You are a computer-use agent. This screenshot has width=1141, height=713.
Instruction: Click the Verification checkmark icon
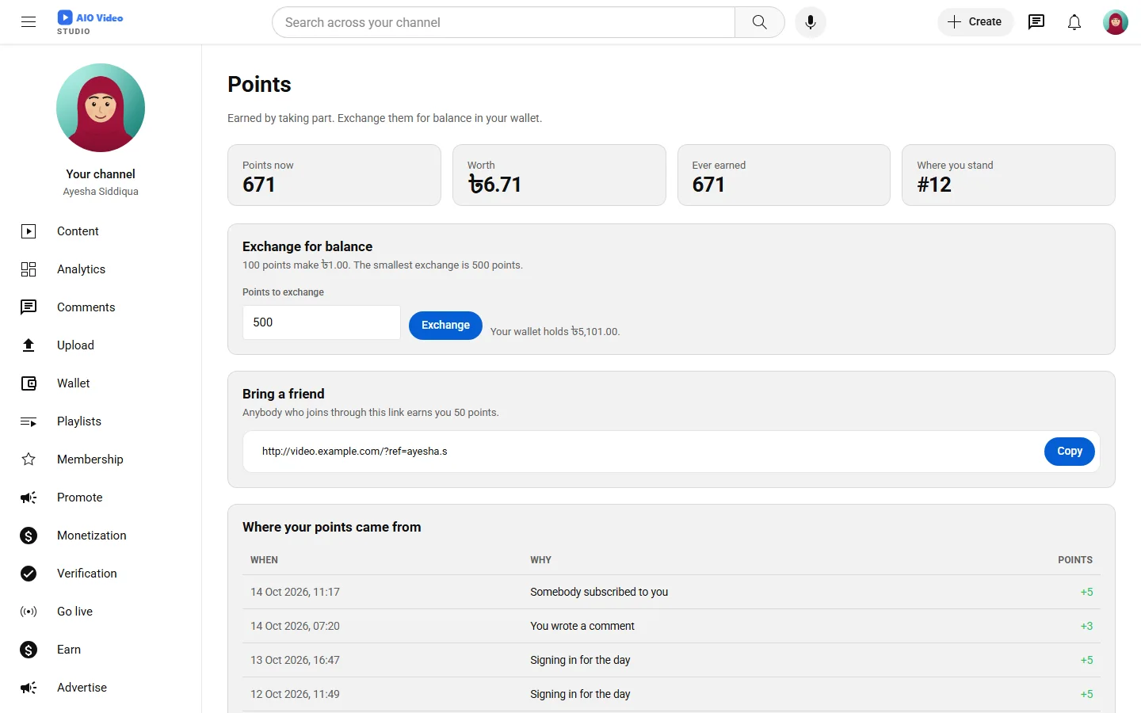point(29,574)
